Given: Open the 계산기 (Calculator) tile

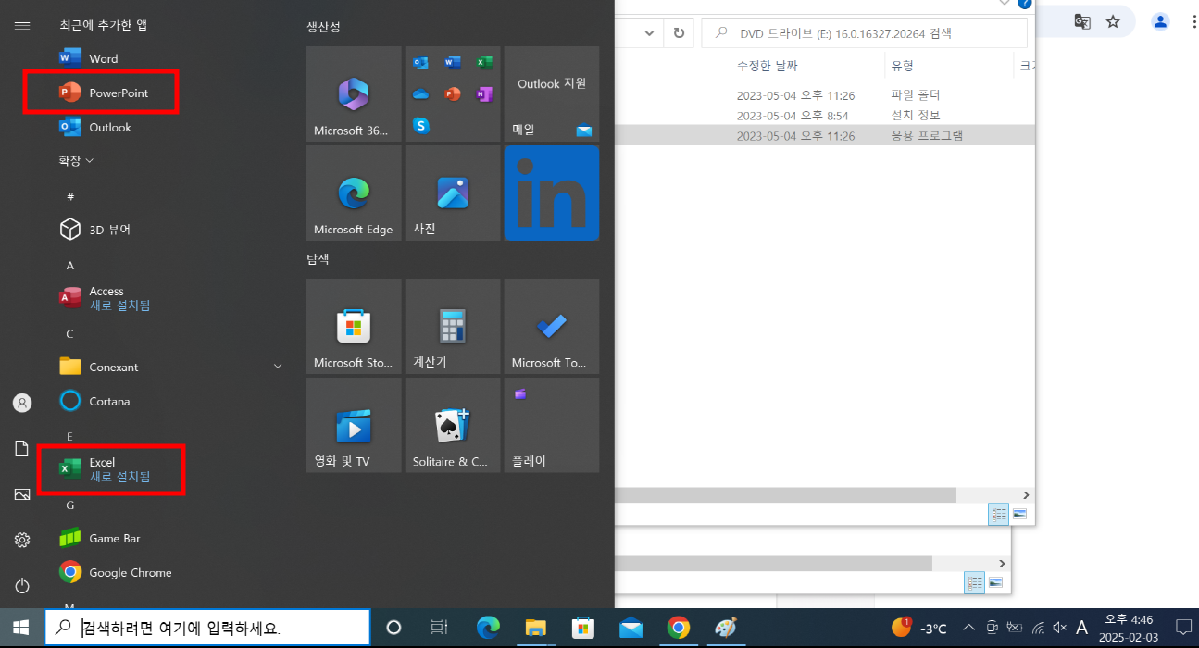Looking at the screenshot, I should (453, 326).
